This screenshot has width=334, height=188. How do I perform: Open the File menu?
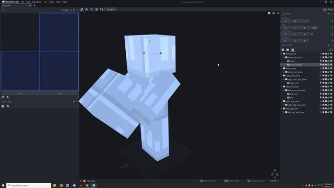click(x=22, y=2)
